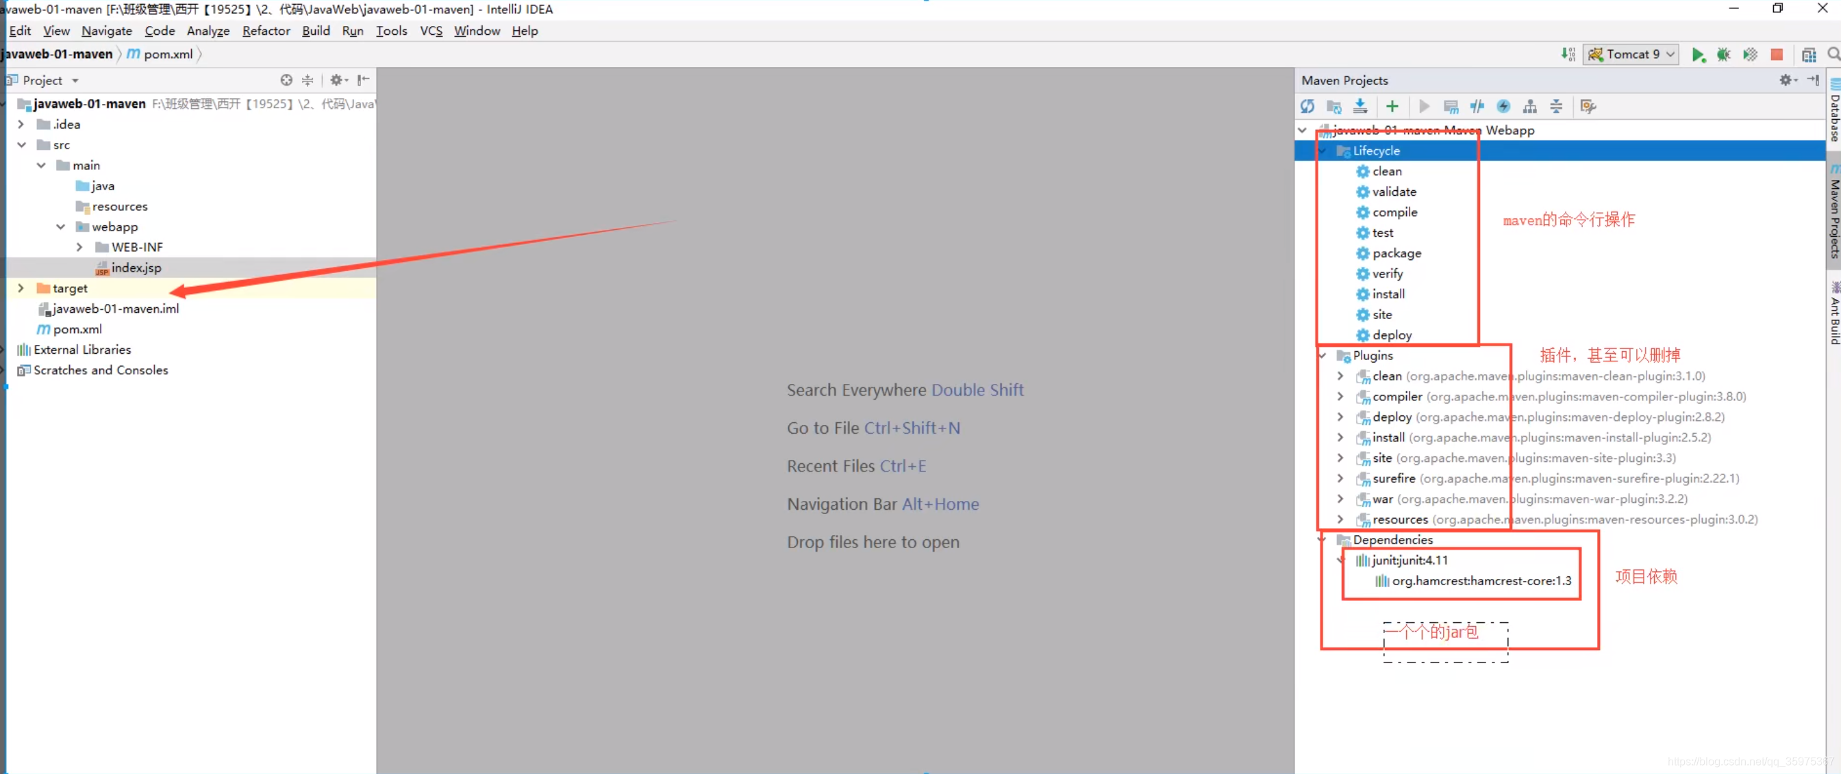Screen dimensions: 1841x774
Task: Select the package lifecycle goal
Action: coord(1396,253)
